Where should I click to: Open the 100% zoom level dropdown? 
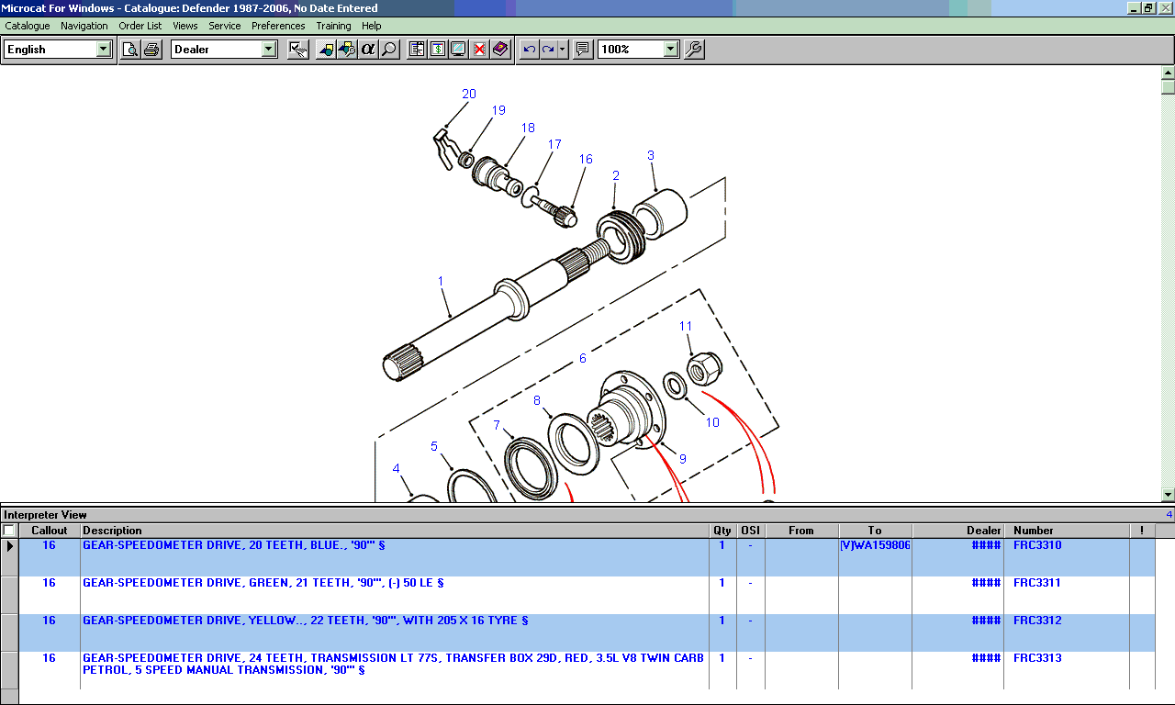[x=671, y=50]
